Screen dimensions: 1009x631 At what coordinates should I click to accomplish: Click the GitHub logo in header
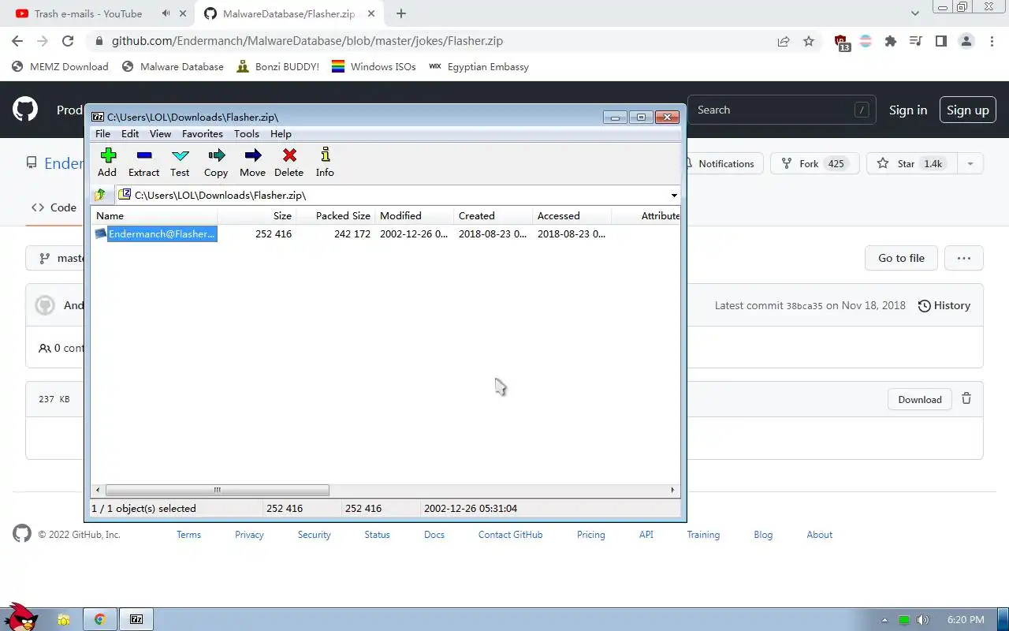tap(25, 110)
